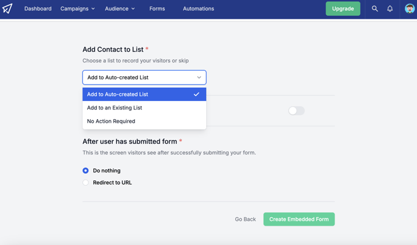Click the checkmark on Auto-created List option
This screenshot has width=417, height=245.
tap(196, 94)
